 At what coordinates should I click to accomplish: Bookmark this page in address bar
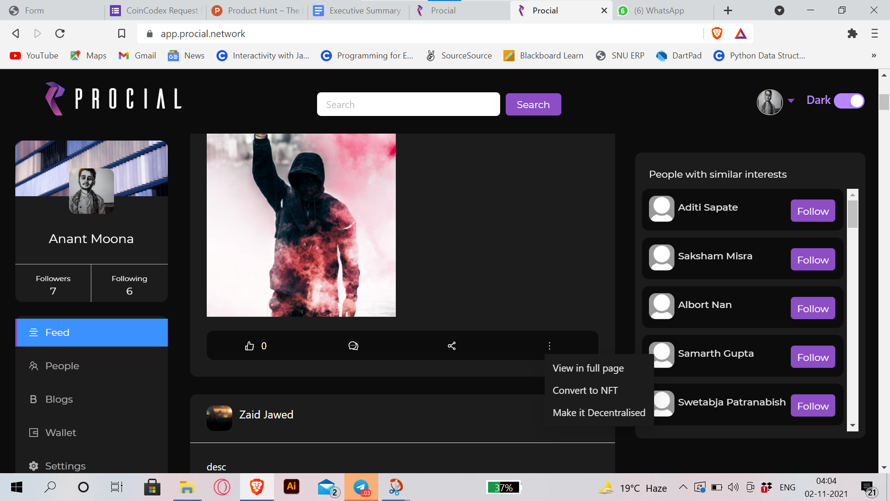121,33
